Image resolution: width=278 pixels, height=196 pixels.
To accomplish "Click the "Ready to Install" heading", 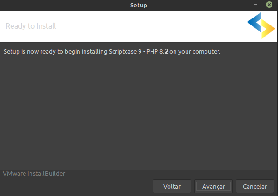I will (31, 26).
